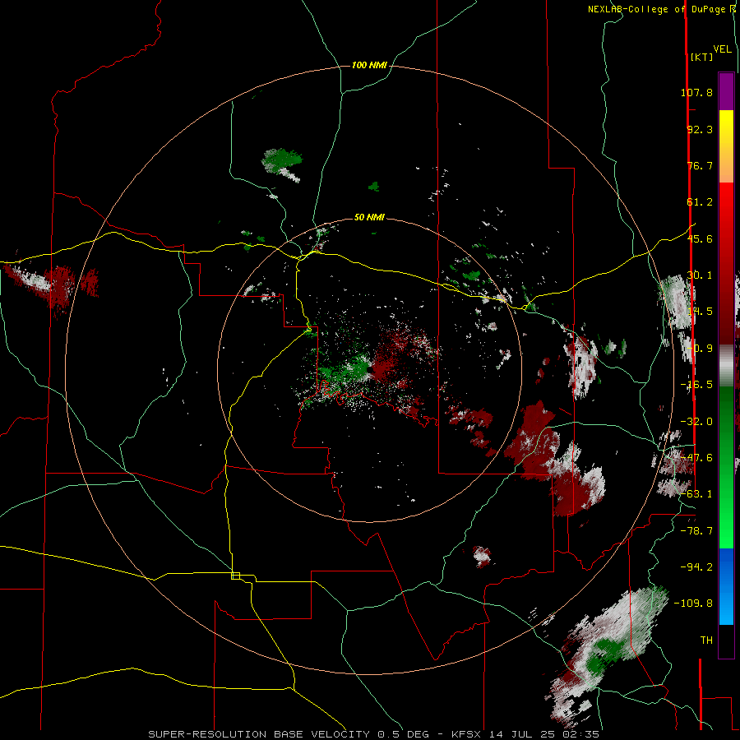Click the 100 NMI range ring label
The height and width of the screenshot is (740, 740).
click(x=369, y=65)
